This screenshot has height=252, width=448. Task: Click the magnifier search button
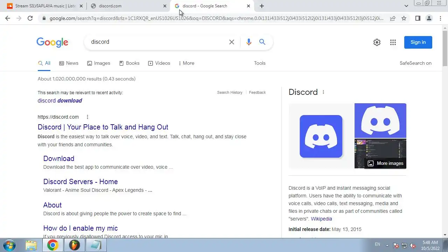coord(262,42)
